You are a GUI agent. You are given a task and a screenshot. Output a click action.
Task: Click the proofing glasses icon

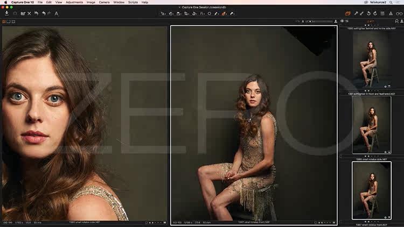point(399,13)
